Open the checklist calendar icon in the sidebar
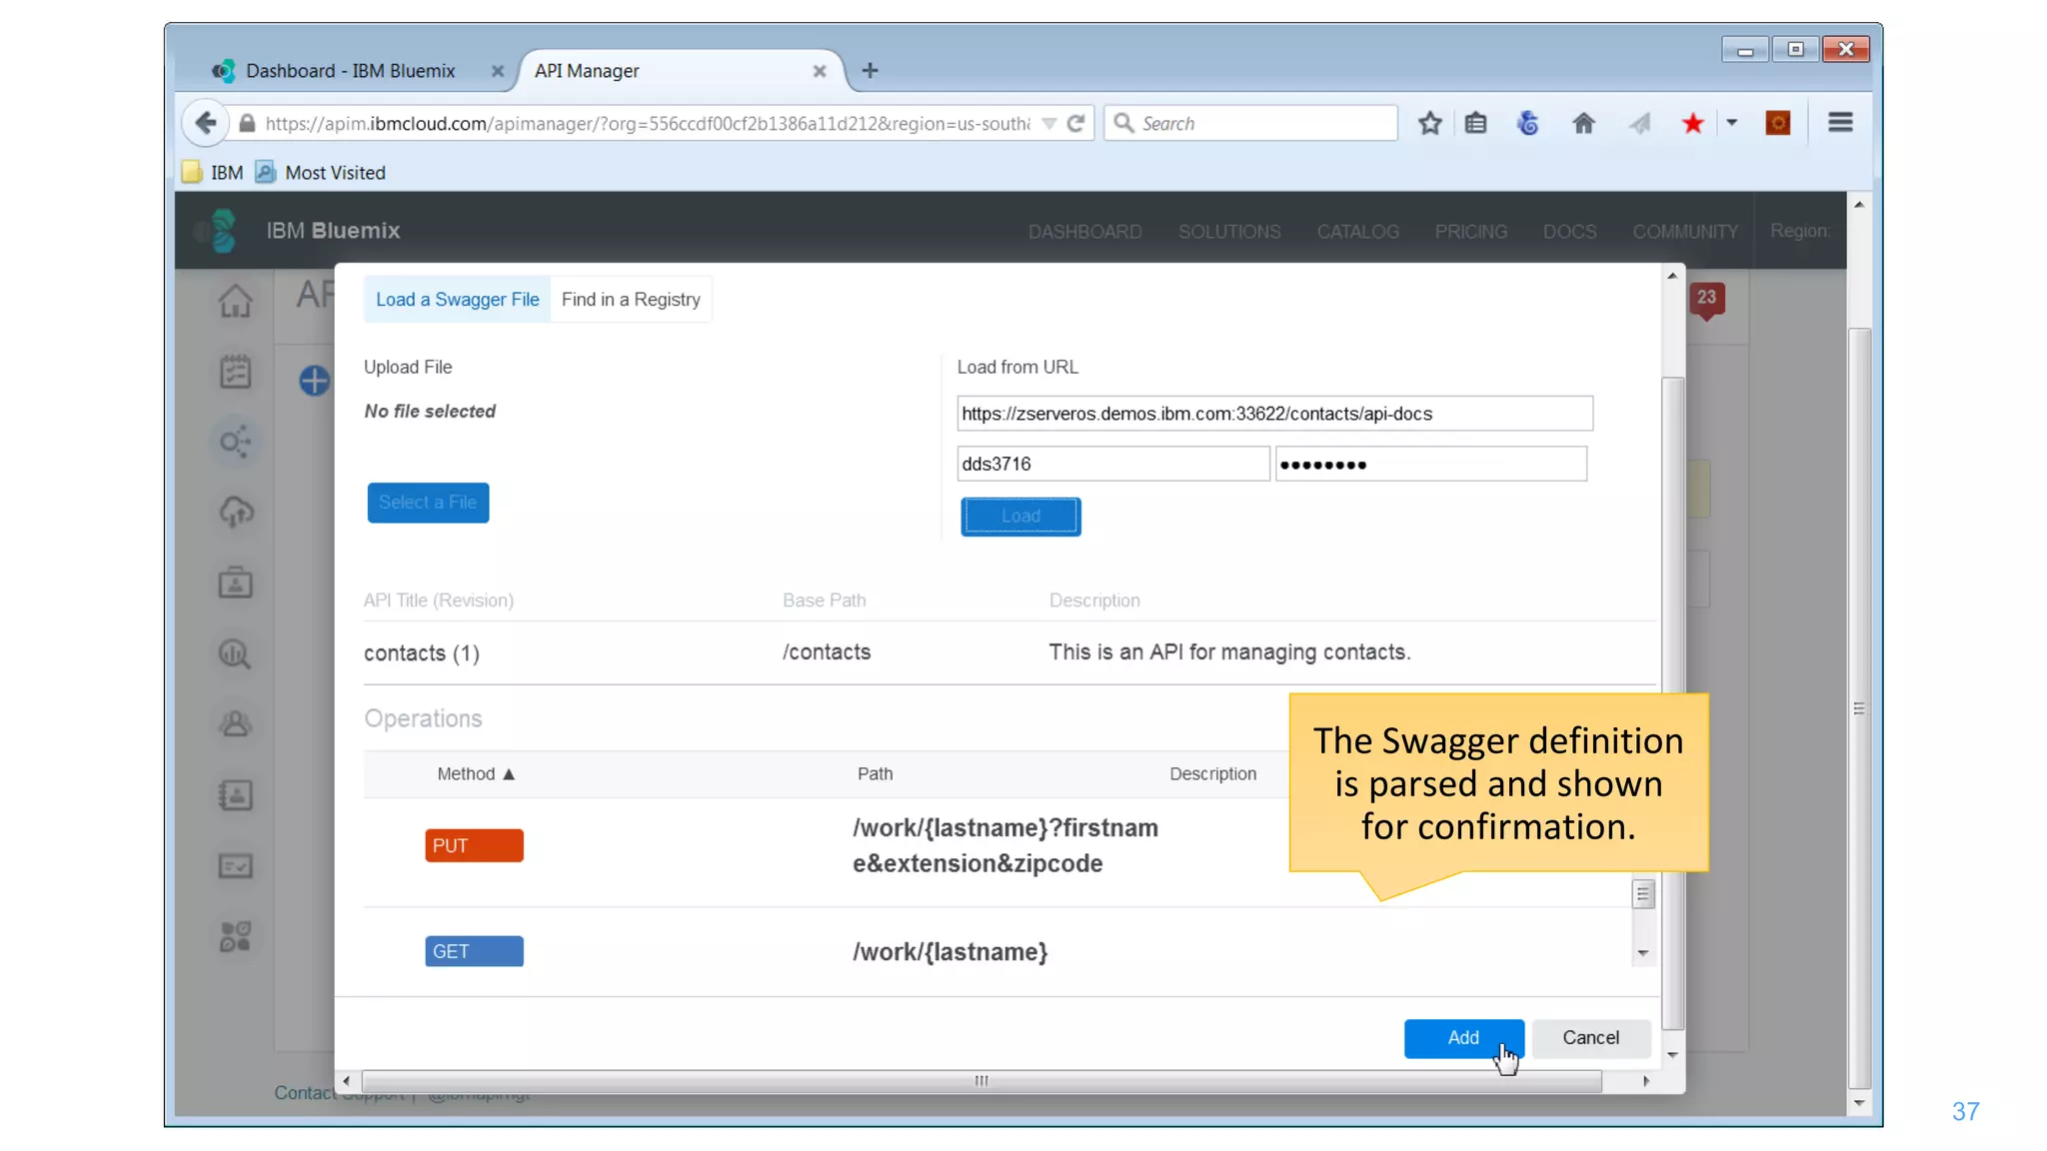 (x=236, y=372)
